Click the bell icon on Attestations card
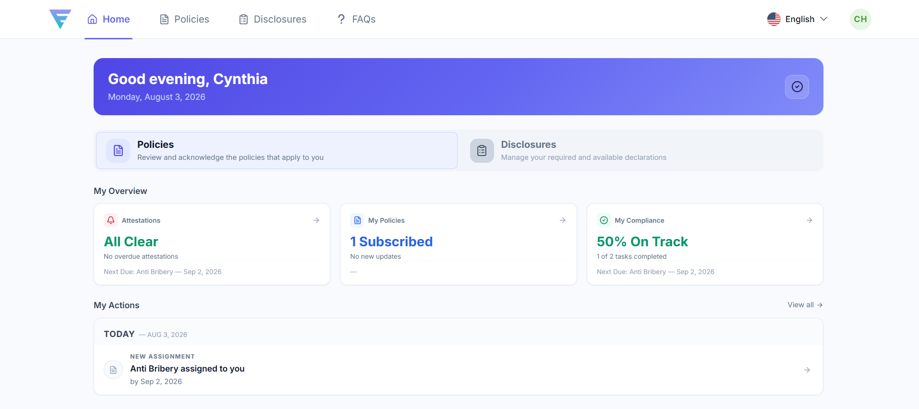The width and height of the screenshot is (919, 409). coord(111,220)
